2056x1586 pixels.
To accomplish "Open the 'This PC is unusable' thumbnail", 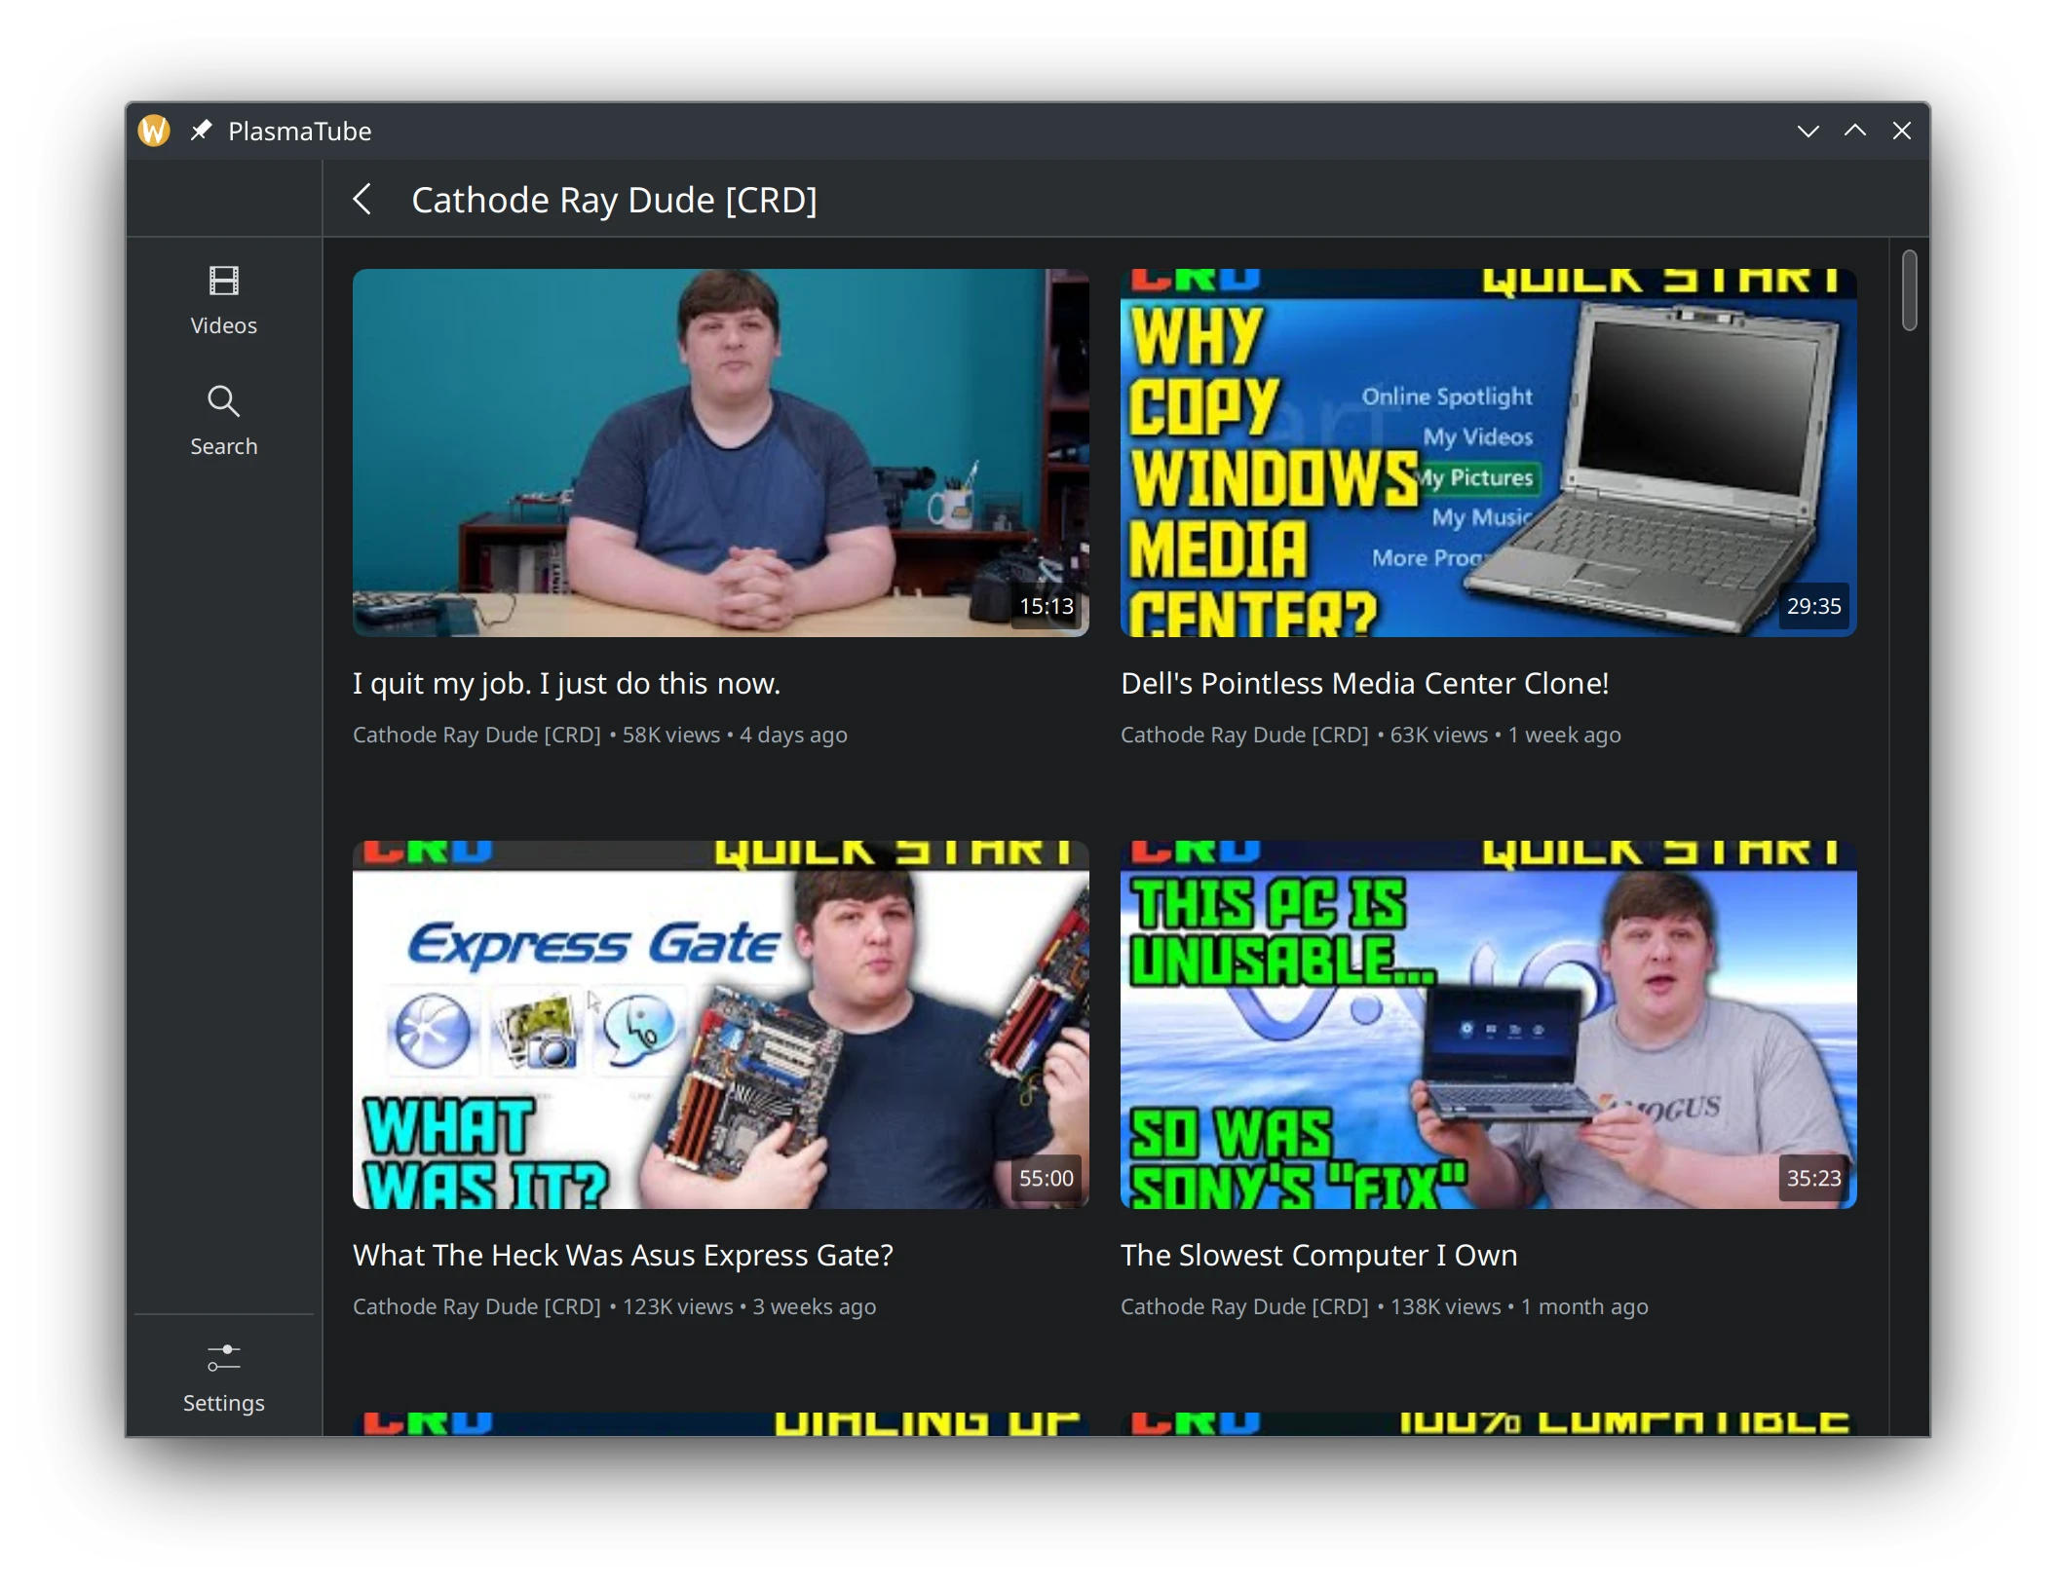I will click(1488, 1025).
